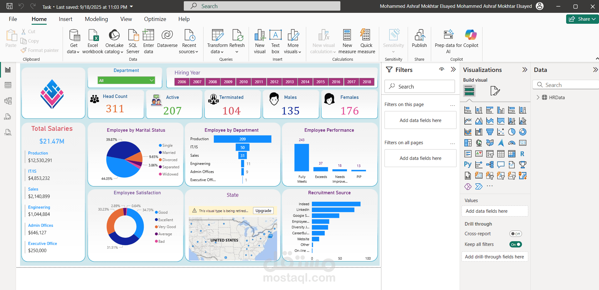The image size is (599, 290).
Task: Toggle Filters pane visibility eye icon
Action: point(442,69)
